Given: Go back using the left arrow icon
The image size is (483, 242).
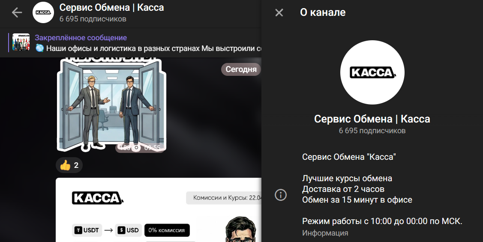Looking at the screenshot, I should [17, 12].
